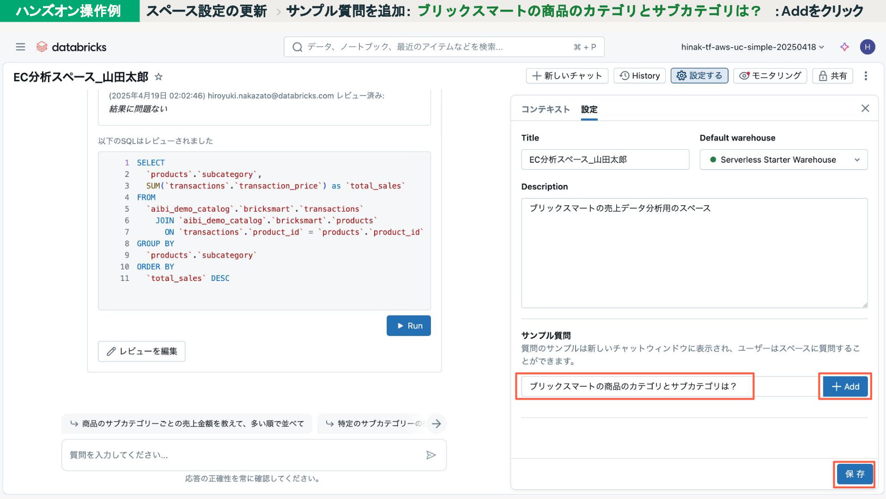
Task: Focus the global search bar
Action: (444, 47)
